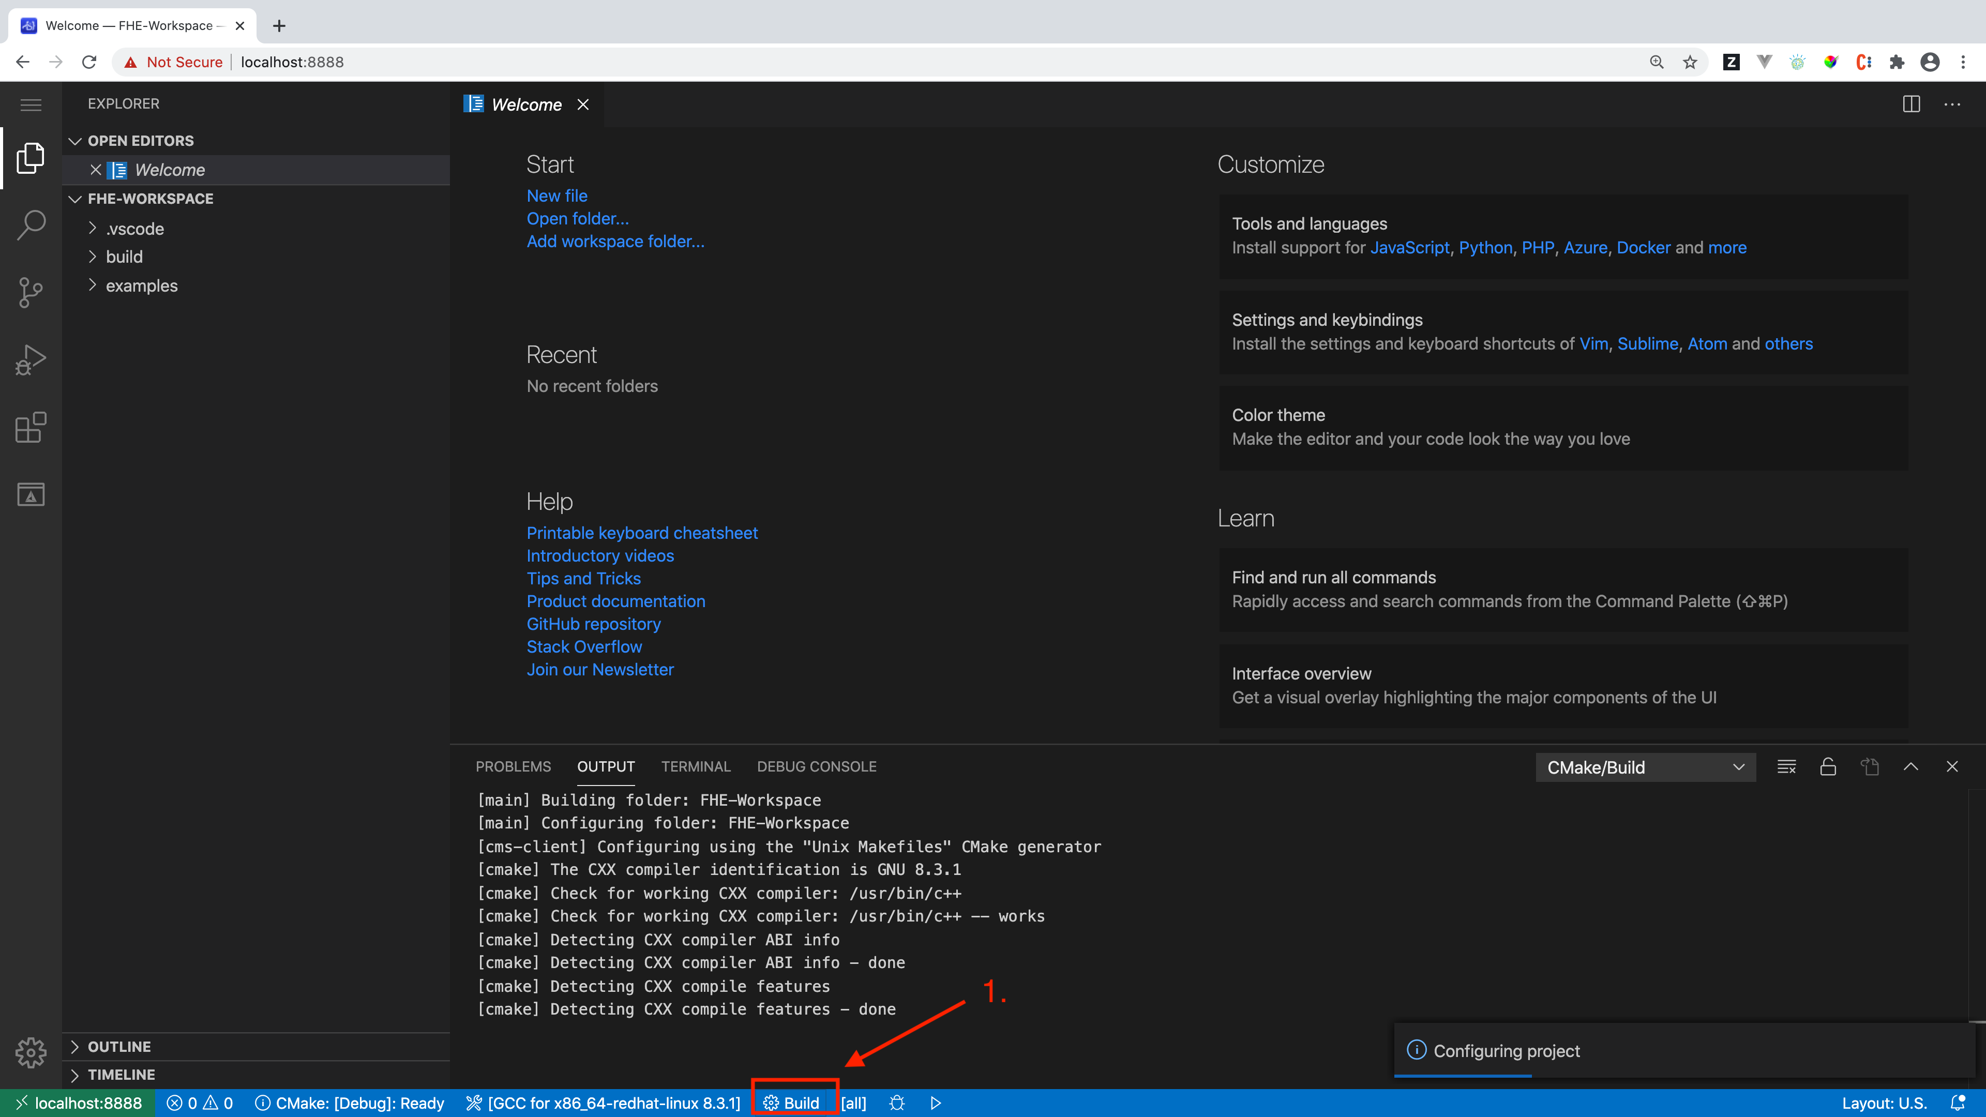Click the split editor right icon
The width and height of the screenshot is (1986, 1117).
pos(1911,104)
